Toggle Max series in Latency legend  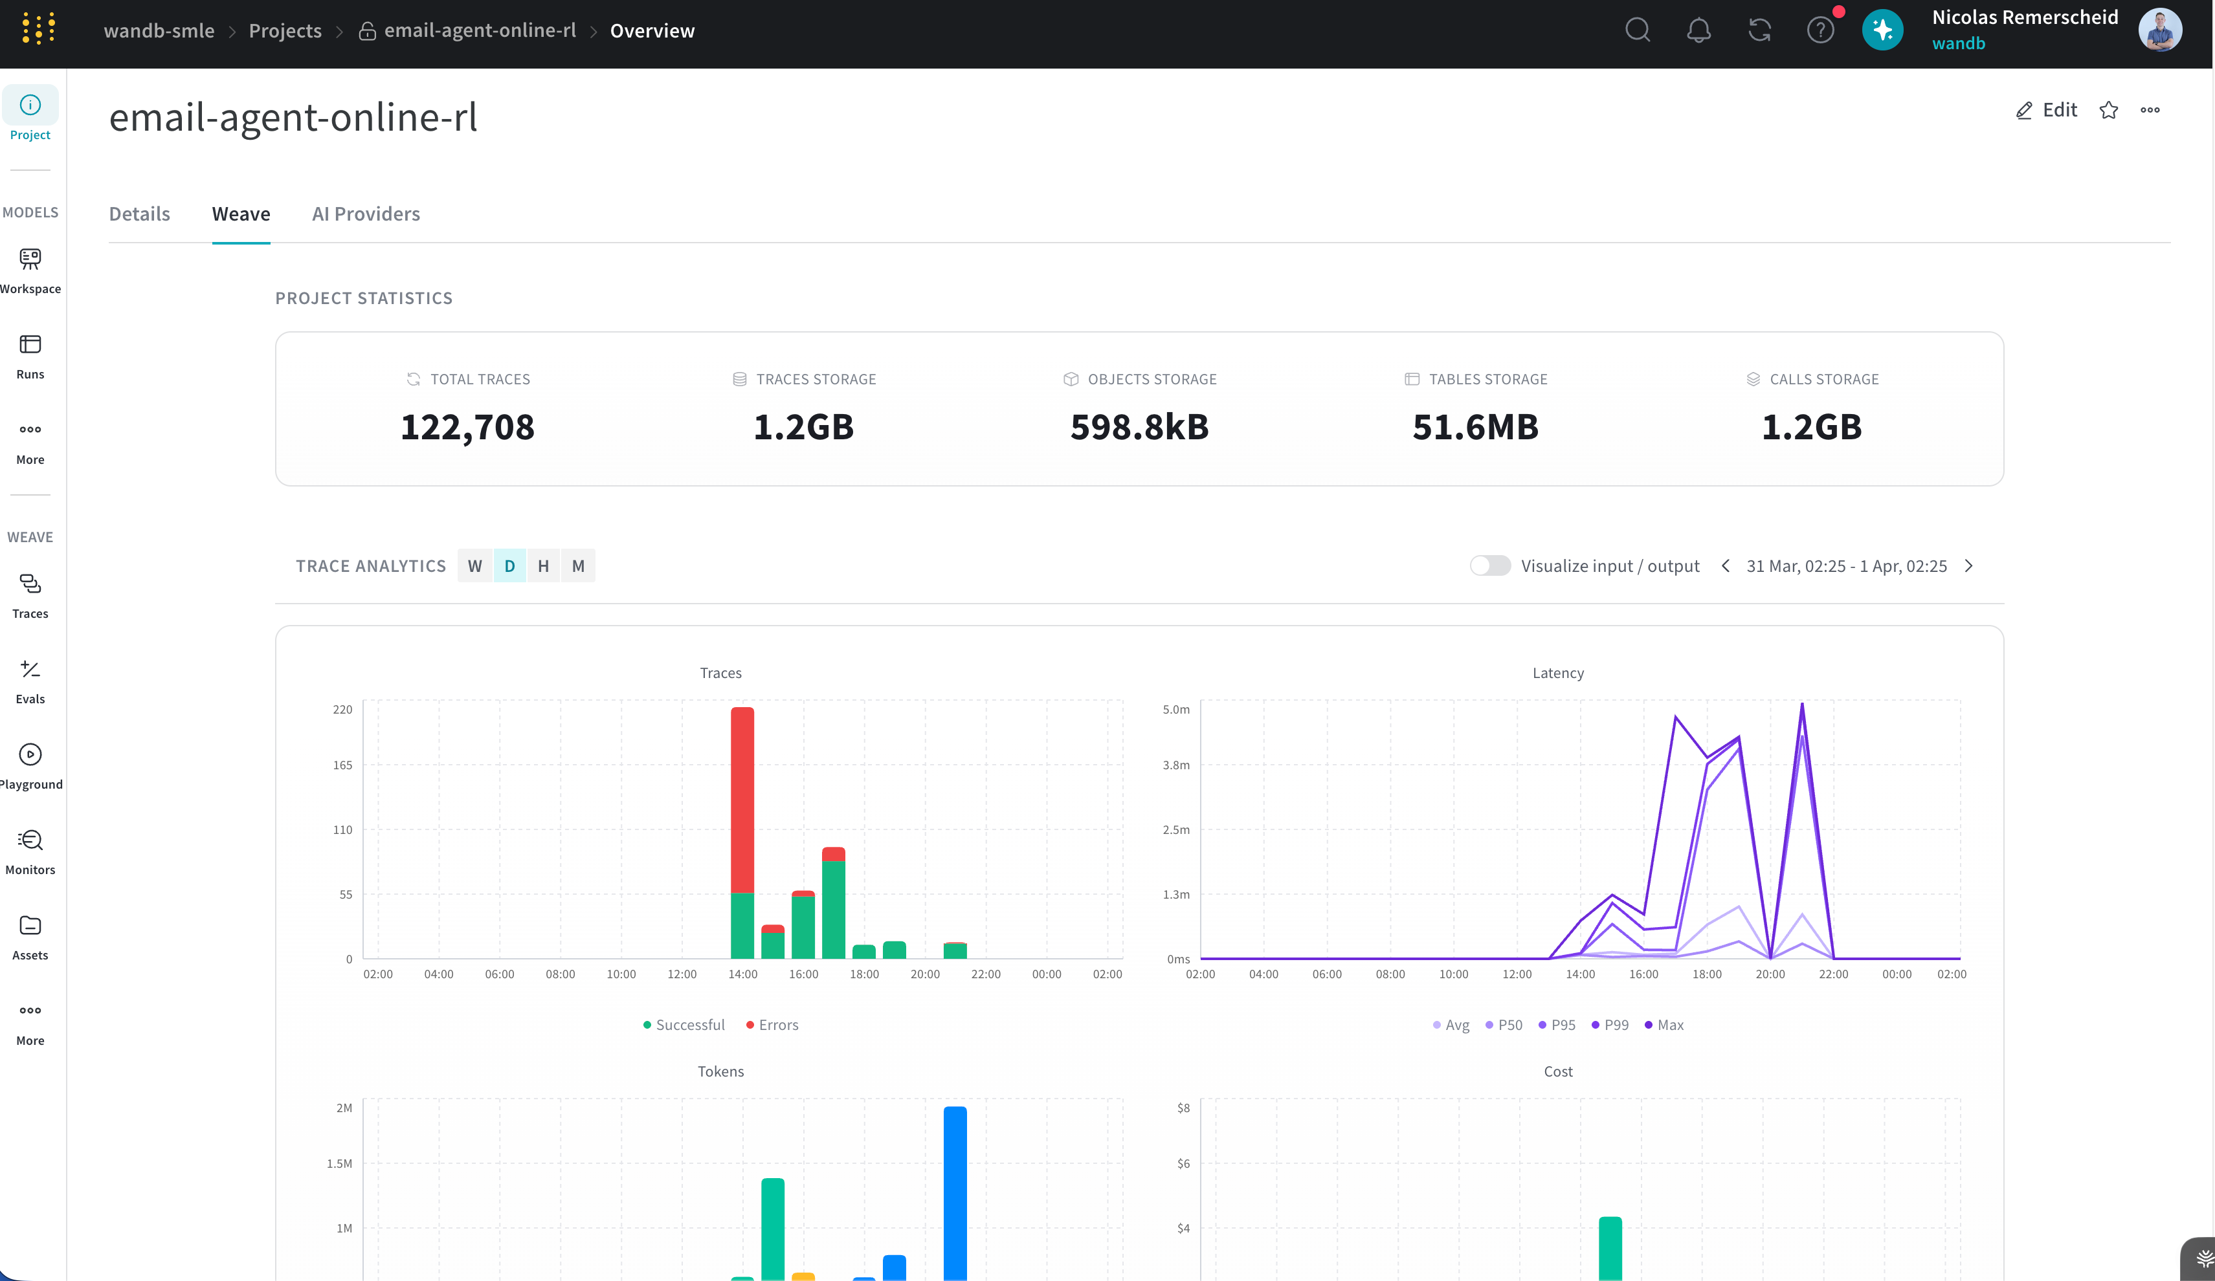tap(1664, 1024)
